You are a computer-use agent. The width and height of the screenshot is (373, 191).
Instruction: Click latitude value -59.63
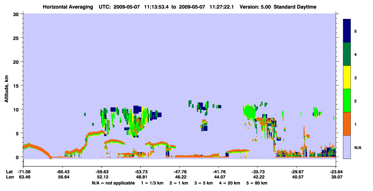point(102,172)
